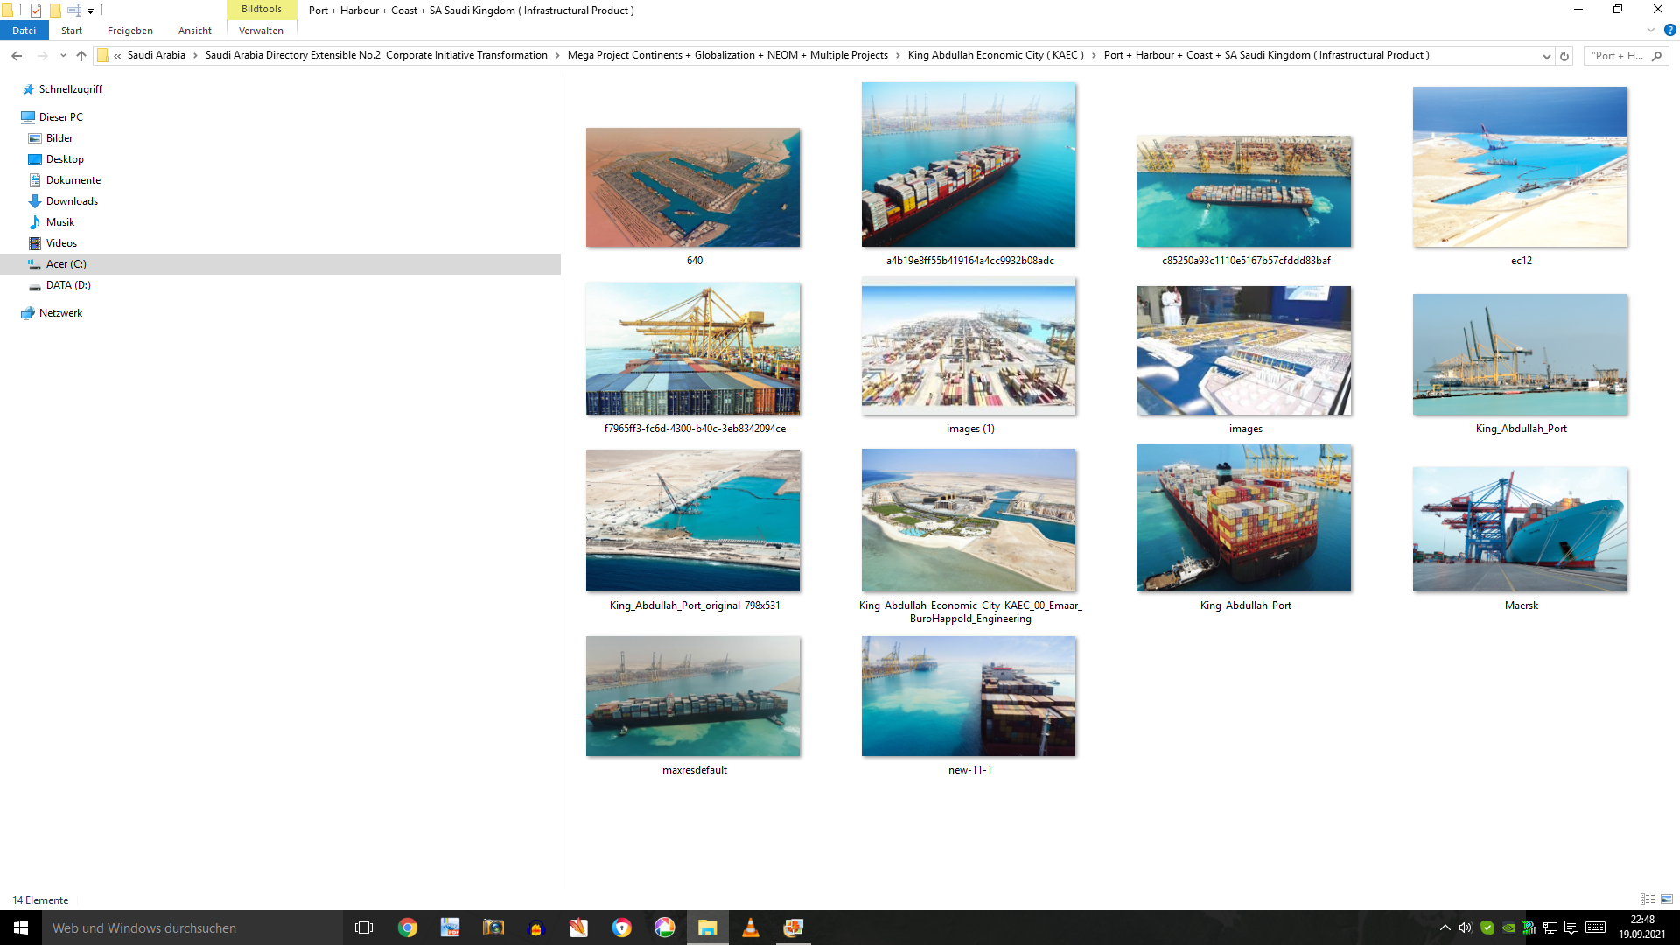Open the red feather app taskbar icon
The width and height of the screenshot is (1680, 945).
pyautogui.click(x=578, y=927)
